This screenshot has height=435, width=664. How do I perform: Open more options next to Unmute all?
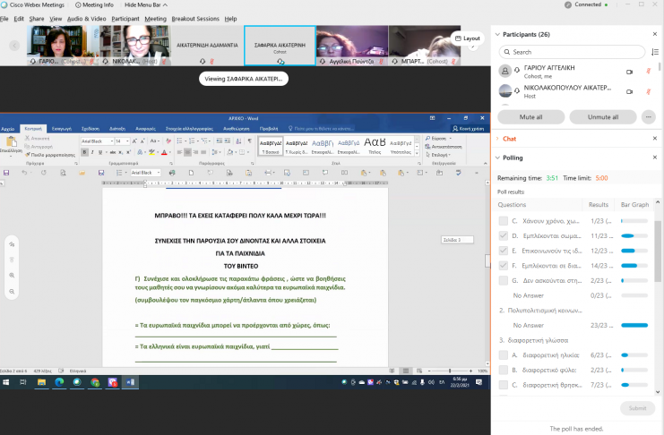pyautogui.click(x=649, y=116)
